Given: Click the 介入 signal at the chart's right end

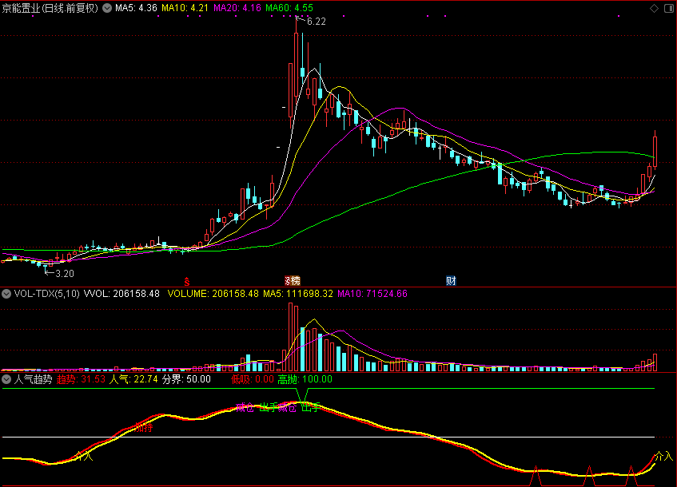Looking at the screenshot, I should pyautogui.click(x=663, y=456).
